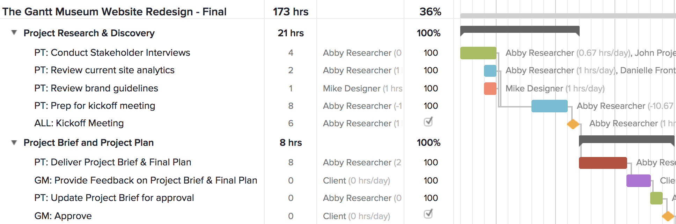This screenshot has width=676, height=224.
Task: Click "Client (0 hrs/day)" on Provide Feedback row
Action: point(356,180)
